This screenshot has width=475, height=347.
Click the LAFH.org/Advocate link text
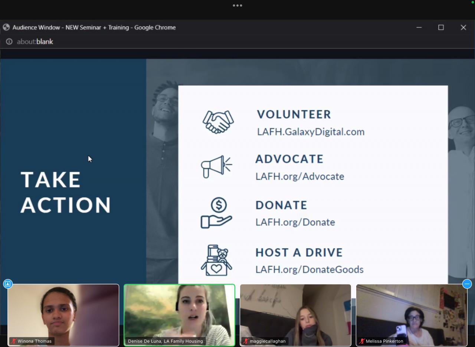(300, 176)
